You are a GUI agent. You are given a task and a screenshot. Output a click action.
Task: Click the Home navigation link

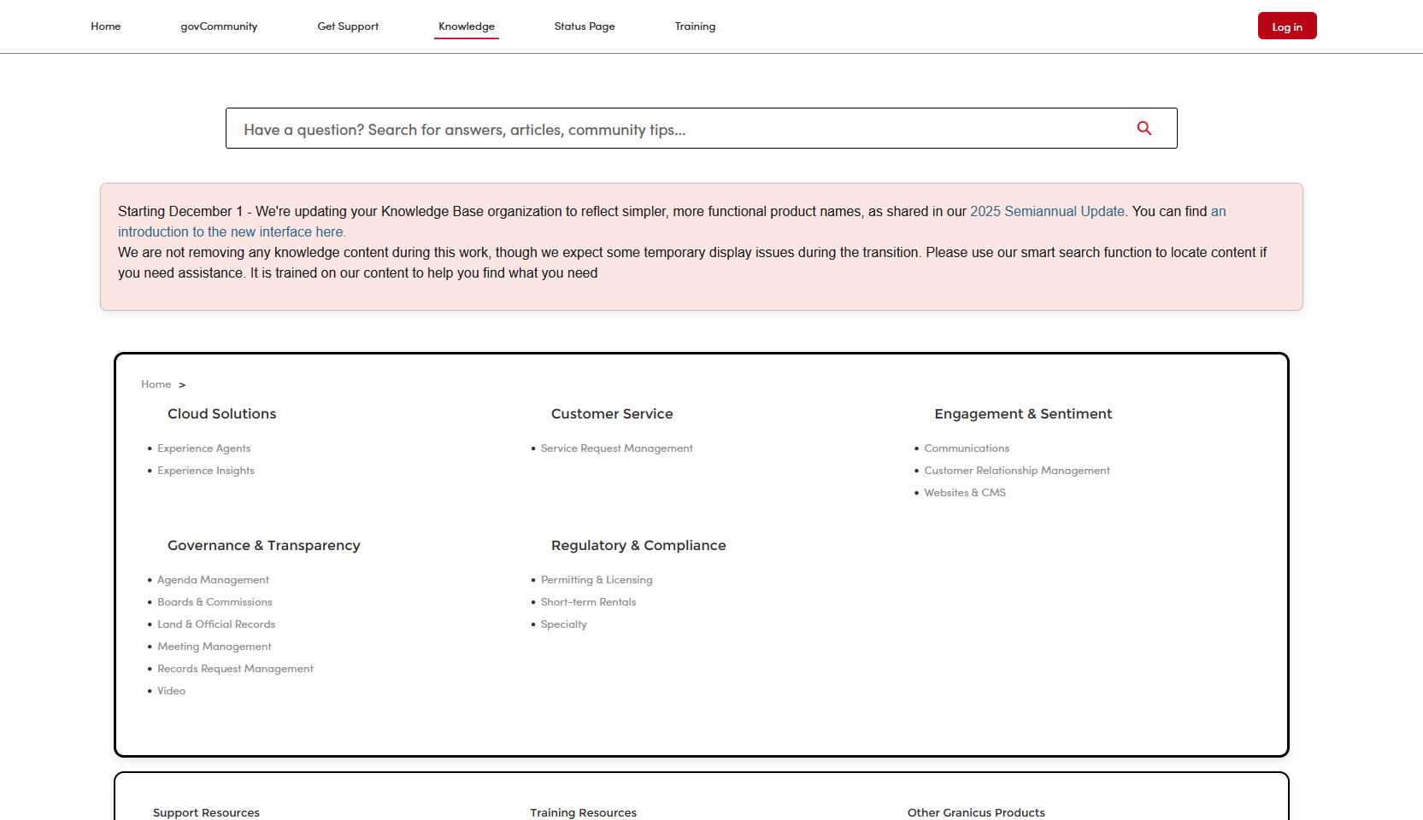[106, 26]
